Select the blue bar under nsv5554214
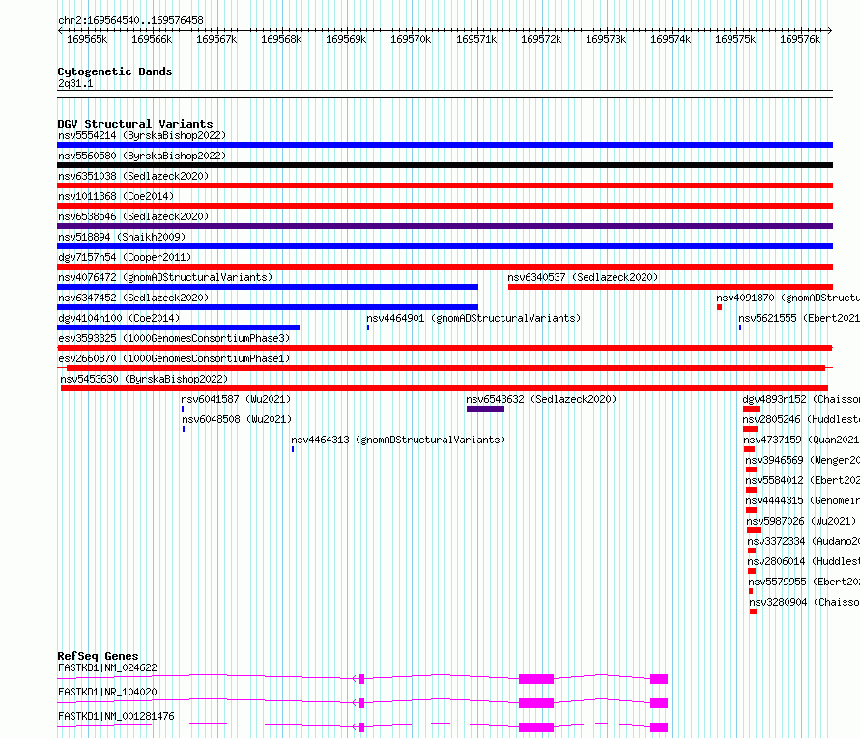Screen dimensions: 860x738 tap(444, 145)
